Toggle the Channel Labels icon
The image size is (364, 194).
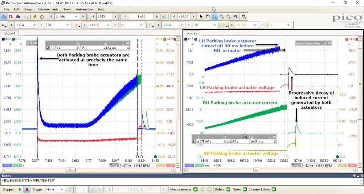274,189
